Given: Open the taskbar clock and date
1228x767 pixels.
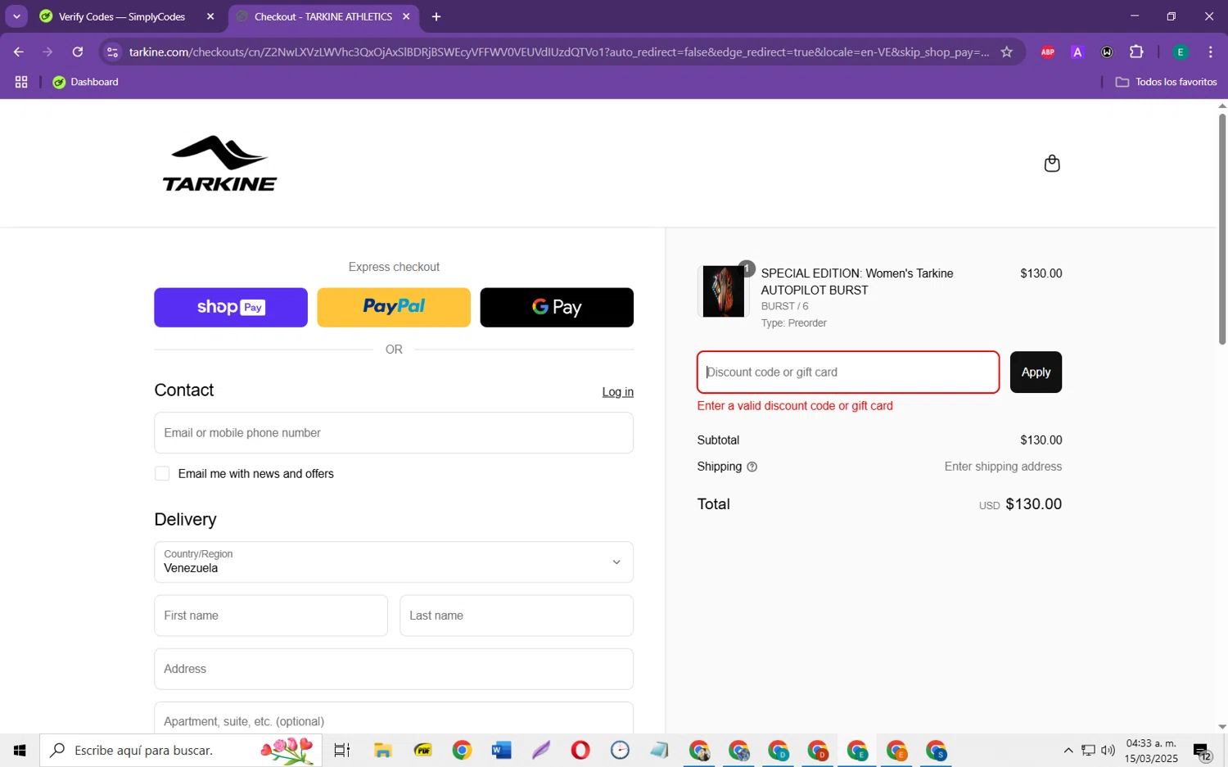Looking at the screenshot, I should click(x=1151, y=751).
